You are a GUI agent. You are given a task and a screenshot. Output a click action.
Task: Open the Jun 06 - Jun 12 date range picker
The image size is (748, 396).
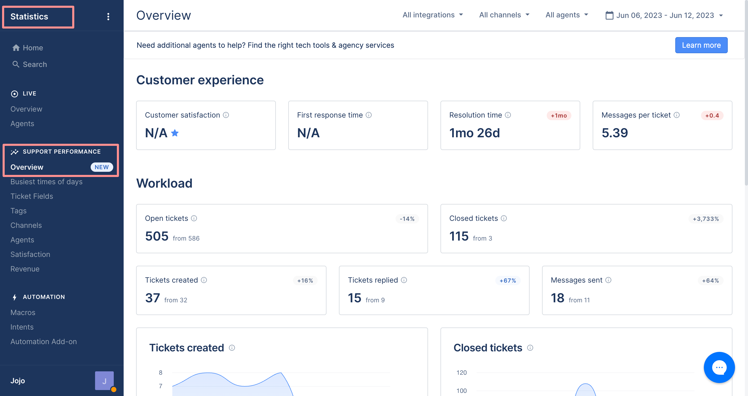coord(664,15)
